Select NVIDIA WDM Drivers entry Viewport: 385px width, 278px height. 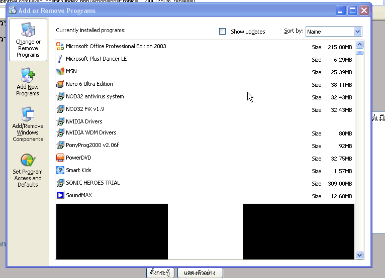pos(205,132)
